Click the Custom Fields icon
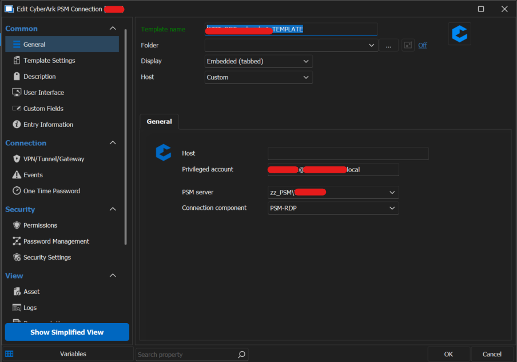This screenshot has width=517, height=362. (x=17, y=108)
